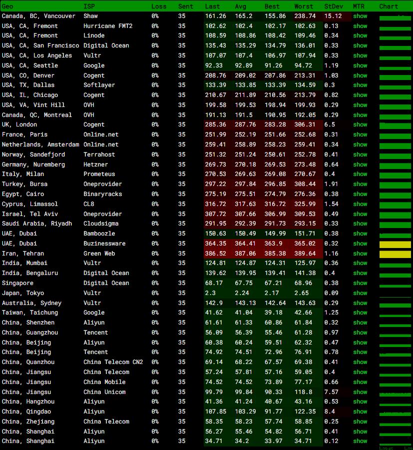413x450 pixels.
Task: Click show in the Seattle Google row
Action: [360, 65]
